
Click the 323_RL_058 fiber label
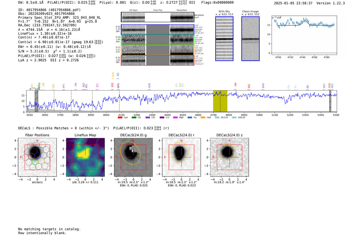[x=199, y=54]
